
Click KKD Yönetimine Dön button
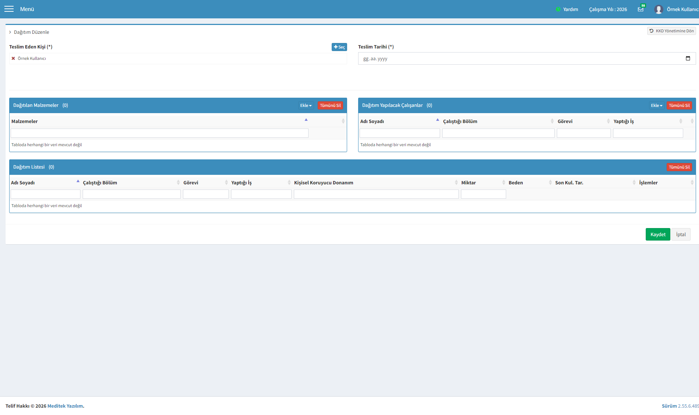pos(671,31)
